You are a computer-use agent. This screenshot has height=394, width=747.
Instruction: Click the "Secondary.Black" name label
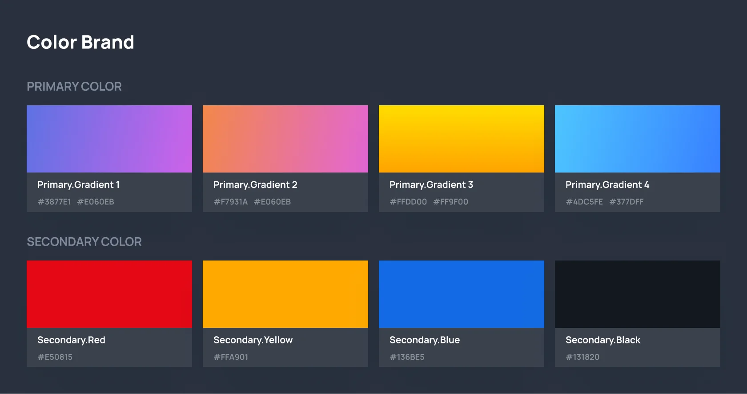click(x=603, y=340)
